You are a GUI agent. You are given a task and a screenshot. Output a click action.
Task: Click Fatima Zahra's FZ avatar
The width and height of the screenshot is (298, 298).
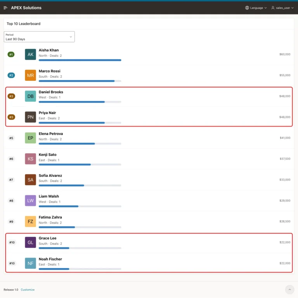(x=30, y=221)
